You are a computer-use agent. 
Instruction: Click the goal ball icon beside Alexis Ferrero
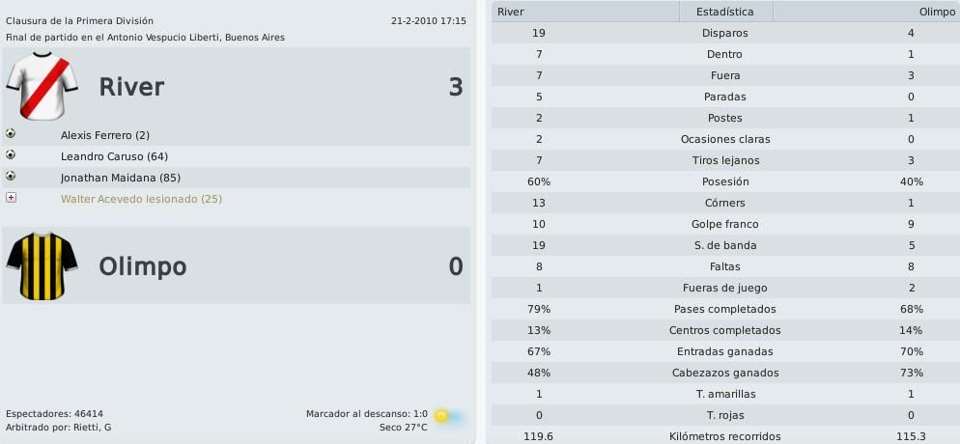coord(11,133)
